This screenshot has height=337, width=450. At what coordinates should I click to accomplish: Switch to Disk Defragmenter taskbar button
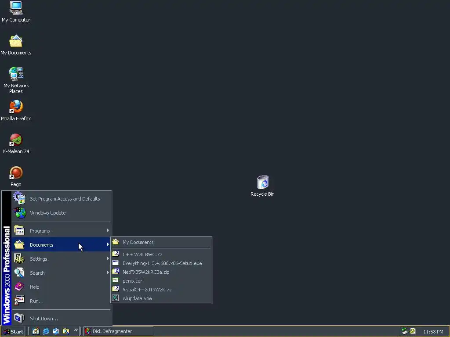point(118,331)
